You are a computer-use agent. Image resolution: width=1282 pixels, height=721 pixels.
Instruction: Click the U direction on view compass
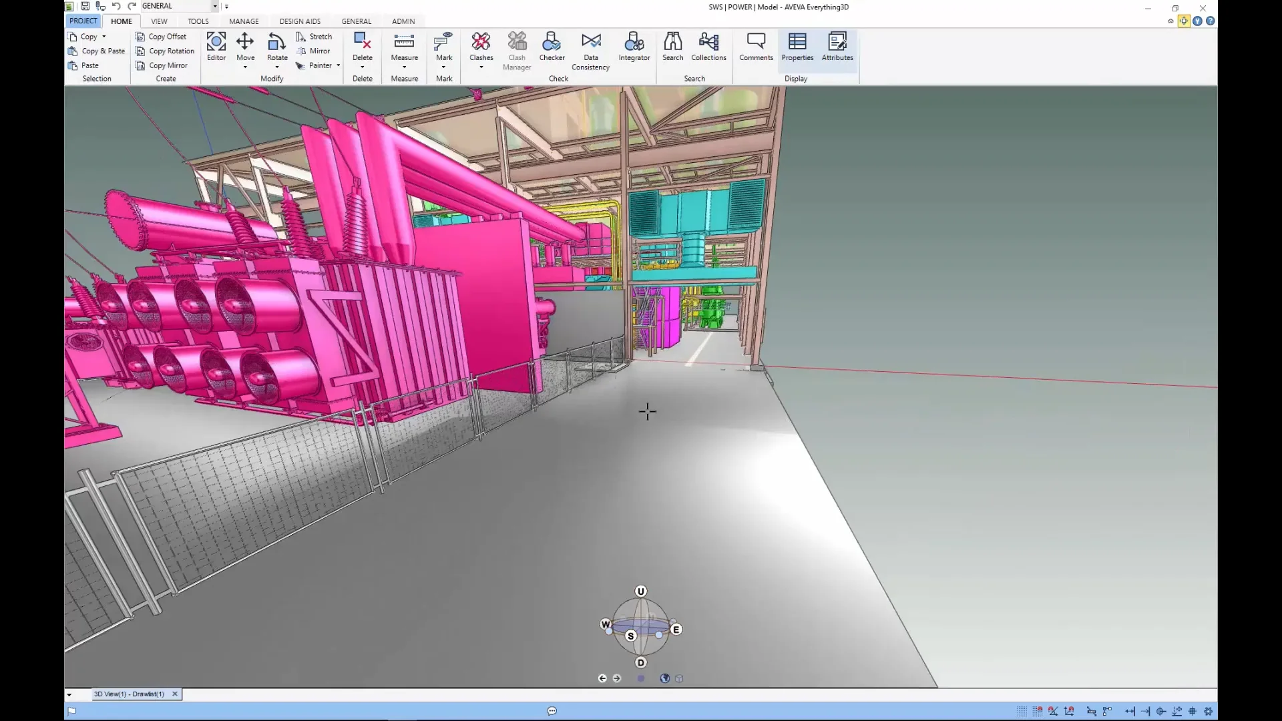point(640,591)
